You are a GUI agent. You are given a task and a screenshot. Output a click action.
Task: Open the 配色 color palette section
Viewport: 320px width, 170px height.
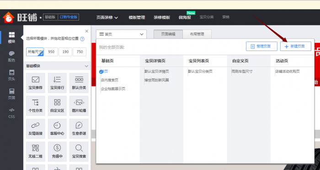coord(11,57)
